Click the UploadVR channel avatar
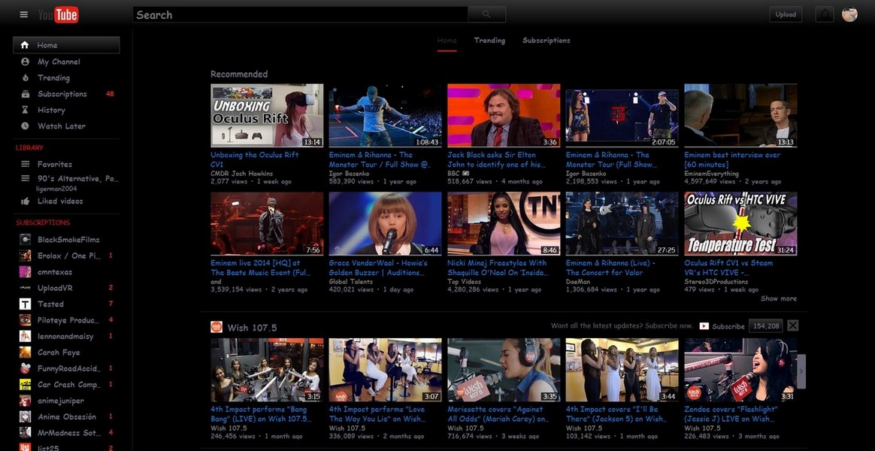 pyautogui.click(x=25, y=288)
